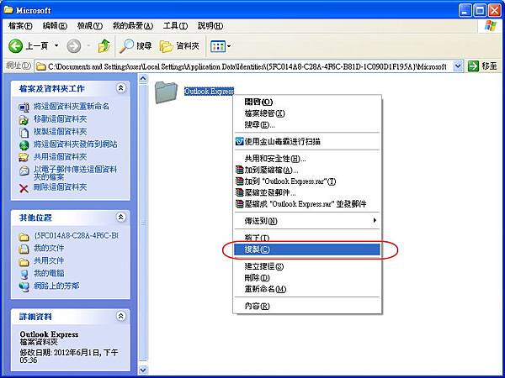This screenshot has width=505, height=378.
Task: Click the 網路上的芳鄰 network icon
Action: coord(24,286)
